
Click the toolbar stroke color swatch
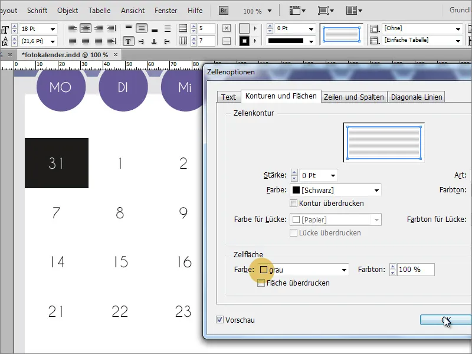coord(244,41)
